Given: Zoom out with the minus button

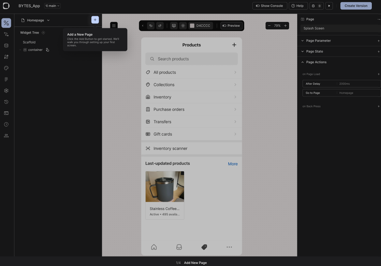Looking at the screenshot, I should 269,25.
